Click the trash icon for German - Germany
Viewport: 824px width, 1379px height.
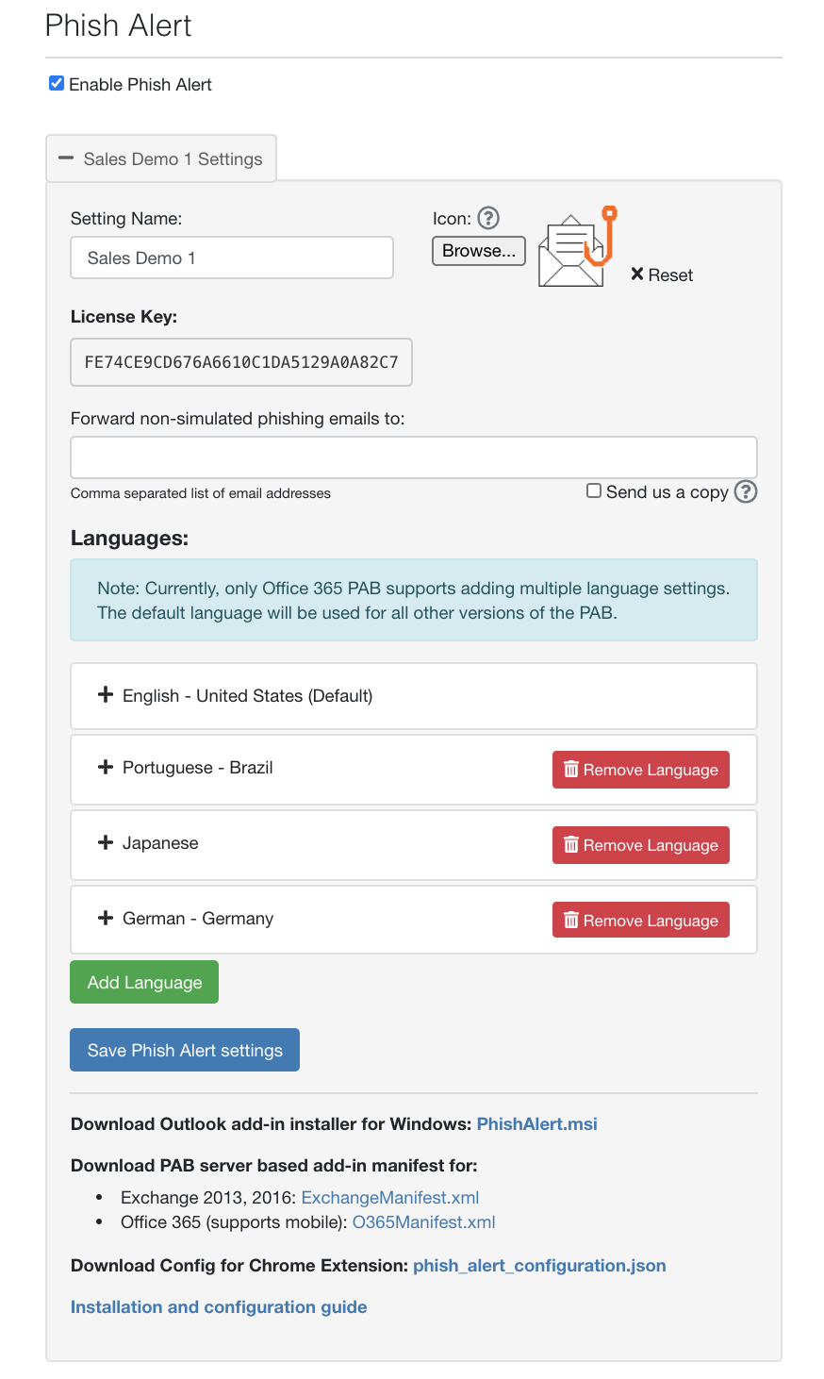(571, 920)
